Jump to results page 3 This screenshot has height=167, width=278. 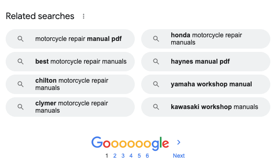[x=123, y=156]
